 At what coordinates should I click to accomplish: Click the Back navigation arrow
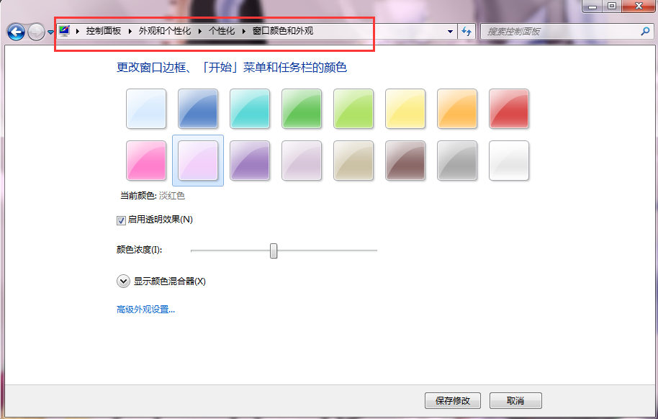pyautogui.click(x=16, y=32)
